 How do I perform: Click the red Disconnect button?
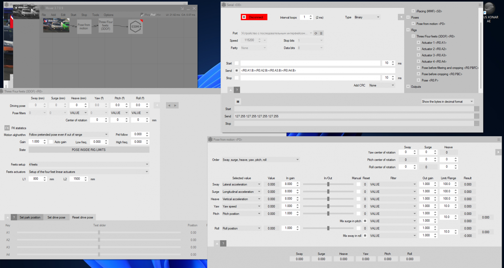tap(254, 17)
